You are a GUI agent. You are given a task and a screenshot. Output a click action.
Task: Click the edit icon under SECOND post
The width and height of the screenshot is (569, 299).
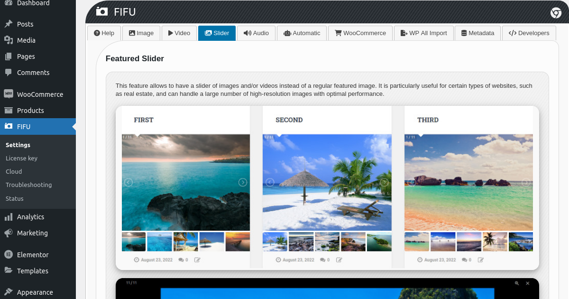click(339, 260)
